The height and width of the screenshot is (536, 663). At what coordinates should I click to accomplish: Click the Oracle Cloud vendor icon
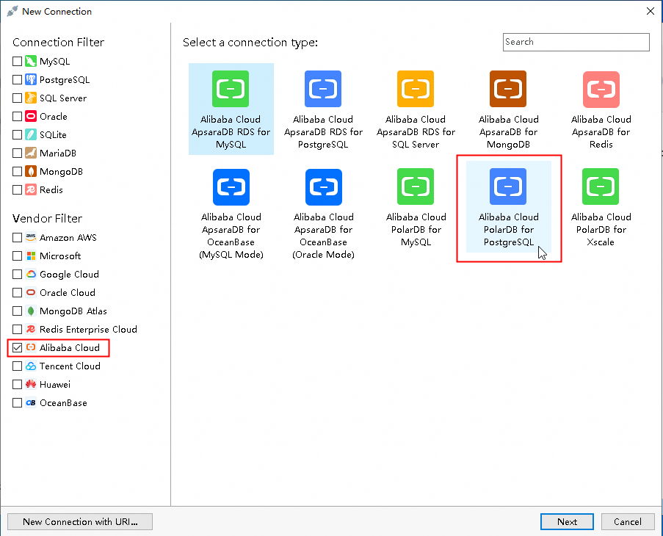31,292
